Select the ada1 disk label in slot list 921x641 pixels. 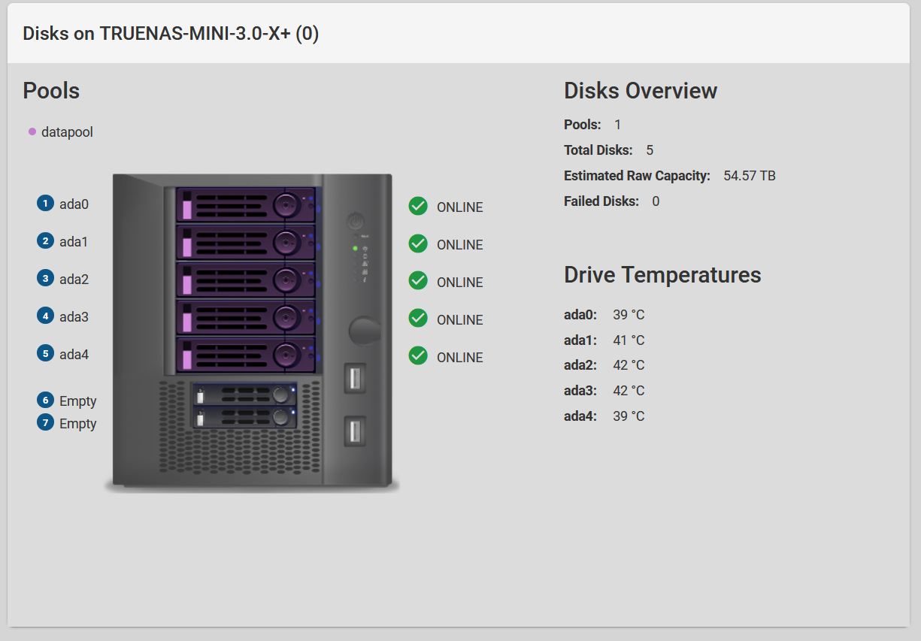(74, 242)
